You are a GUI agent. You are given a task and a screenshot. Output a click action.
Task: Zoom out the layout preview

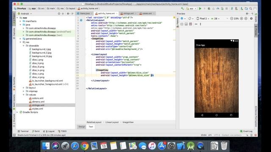232,19
